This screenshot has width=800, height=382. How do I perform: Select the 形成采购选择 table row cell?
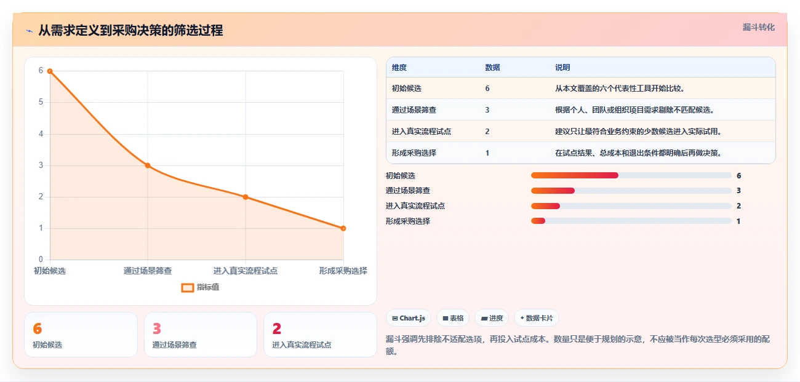click(414, 153)
